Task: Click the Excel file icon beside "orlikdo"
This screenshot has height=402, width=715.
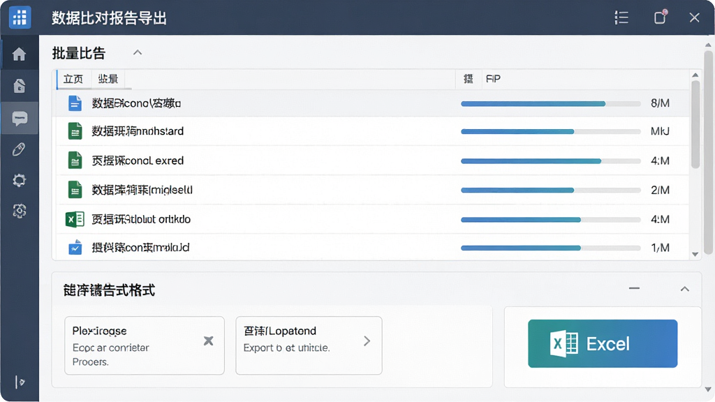Action: pos(75,219)
